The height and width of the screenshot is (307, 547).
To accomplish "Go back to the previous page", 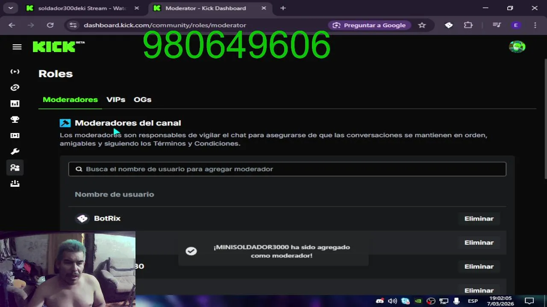I will click(12, 25).
